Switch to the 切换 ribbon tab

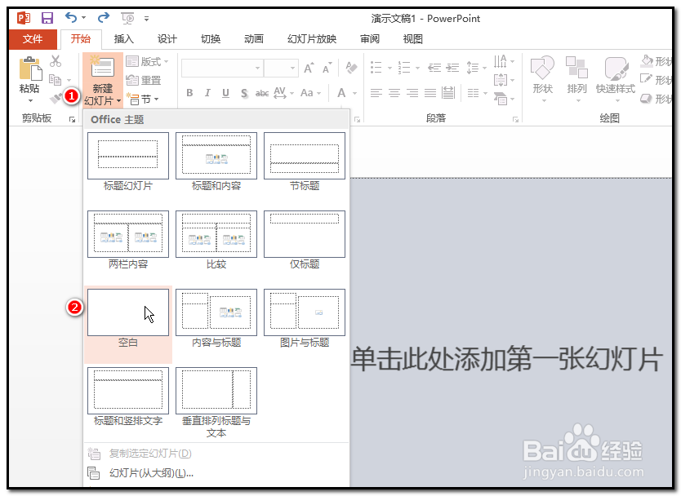pyautogui.click(x=211, y=39)
